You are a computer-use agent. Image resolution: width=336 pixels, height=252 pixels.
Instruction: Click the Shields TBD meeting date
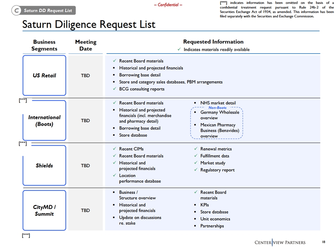85,166
